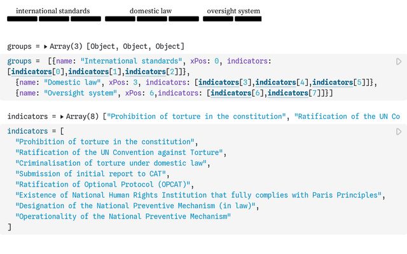Click middle black bar under domestic law
This screenshot has height=254, width=407.
click(x=152, y=19)
